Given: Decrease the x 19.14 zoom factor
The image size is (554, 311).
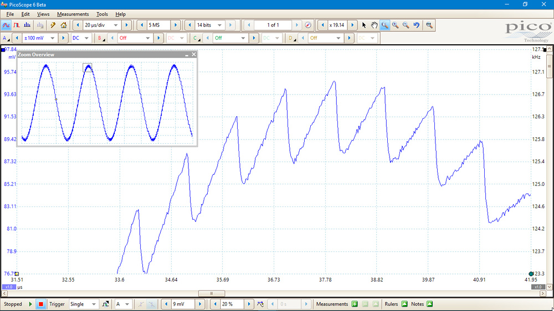Looking at the screenshot, I should [322, 25].
